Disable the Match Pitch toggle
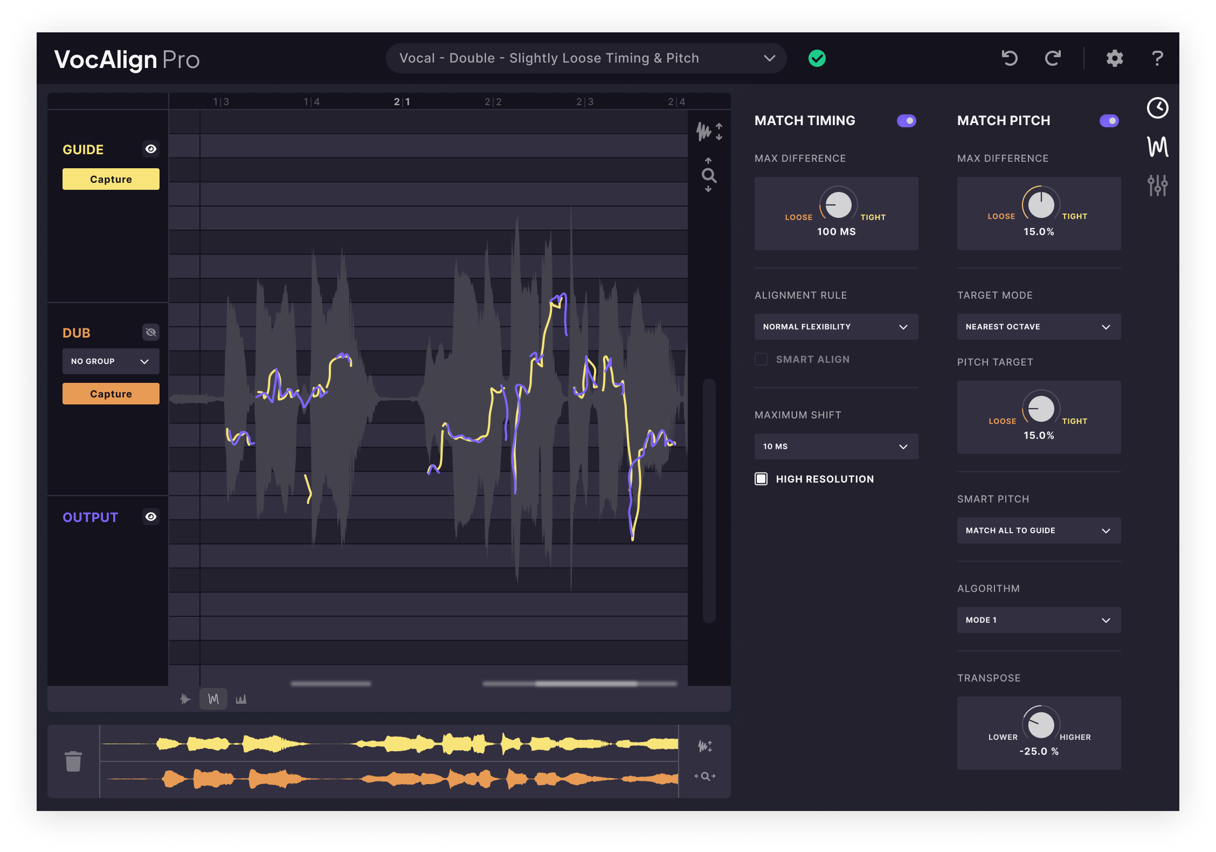Image resolution: width=1216 pixels, height=852 pixels. (1108, 121)
